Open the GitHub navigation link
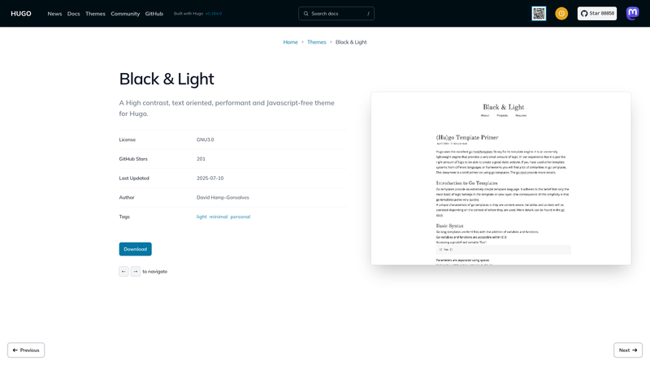The width and height of the screenshot is (650, 365). click(x=154, y=14)
